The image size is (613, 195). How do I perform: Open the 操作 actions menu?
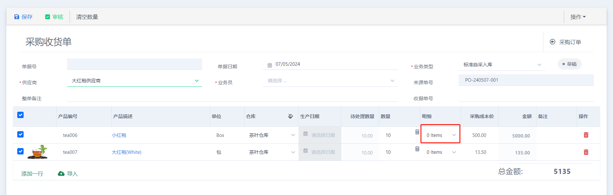pyautogui.click(x=578, y=17)
